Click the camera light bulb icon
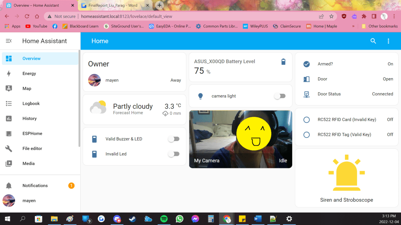The width and height of the screenshot is (401, 225). point(200,96)
